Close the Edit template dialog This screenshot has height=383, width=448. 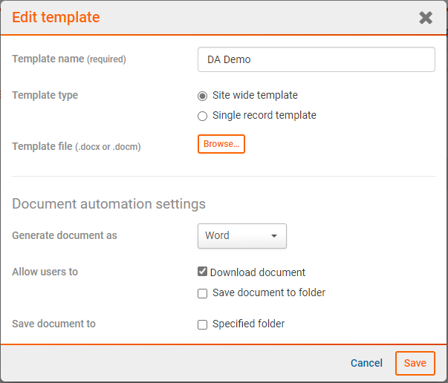tap(426, 18)
